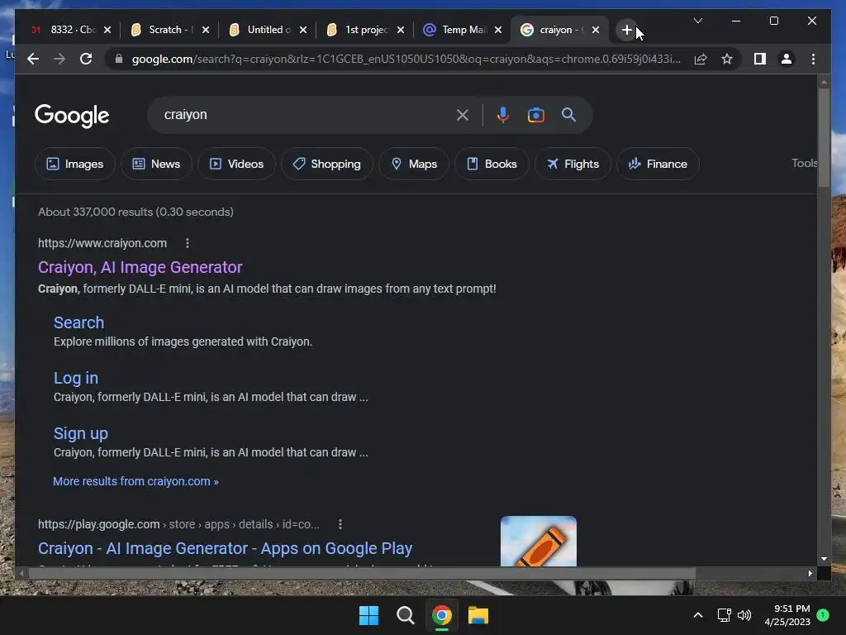
Task: Click the vertical page scrollbar thumb
Action: pyautogui.click(x=824, y=136)
